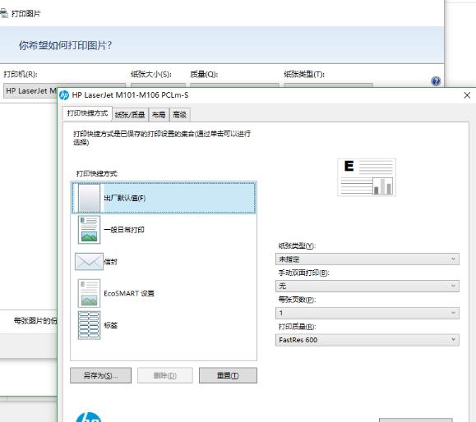This screenshot has height=422, width=476.
Task: Close the HP LaserJet properties dialog
Action: tap(467, 95)
